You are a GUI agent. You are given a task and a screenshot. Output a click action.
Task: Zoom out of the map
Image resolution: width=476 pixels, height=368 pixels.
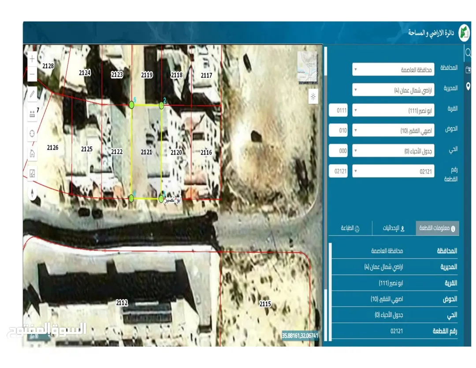(32, 74)
